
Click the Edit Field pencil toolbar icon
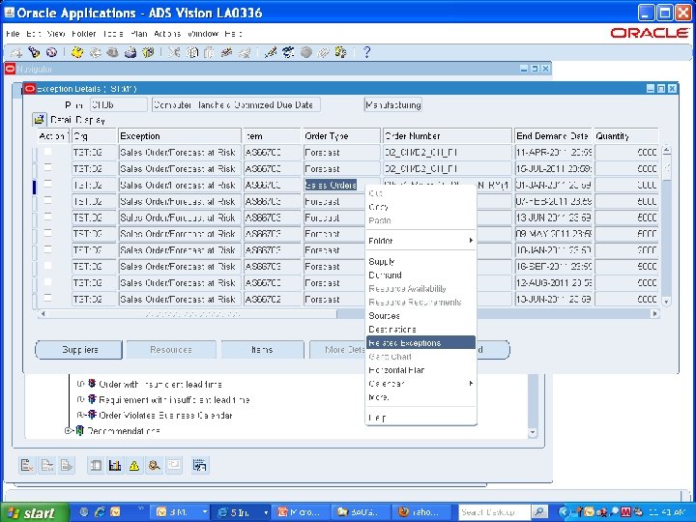[x=270, y=53]
